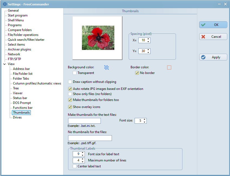Select File/folder operations entry

23,35
